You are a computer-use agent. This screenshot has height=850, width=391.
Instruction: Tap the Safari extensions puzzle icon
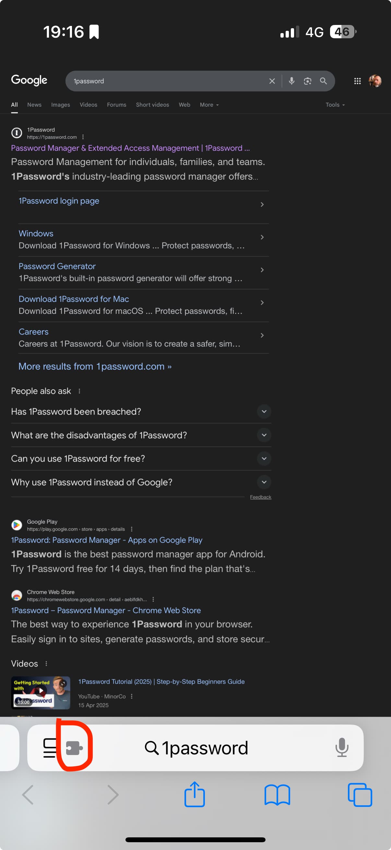[74, 748]
